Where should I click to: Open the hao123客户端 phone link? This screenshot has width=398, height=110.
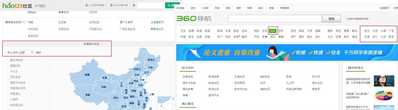pyautogui.click(x=119, y=5)
